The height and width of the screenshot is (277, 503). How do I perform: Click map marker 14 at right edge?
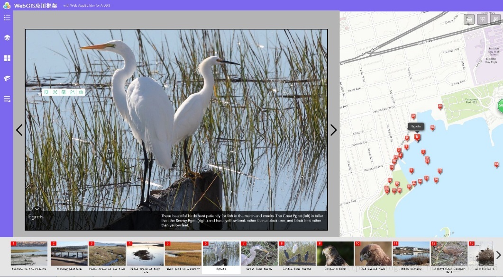(x=496, y=165)
